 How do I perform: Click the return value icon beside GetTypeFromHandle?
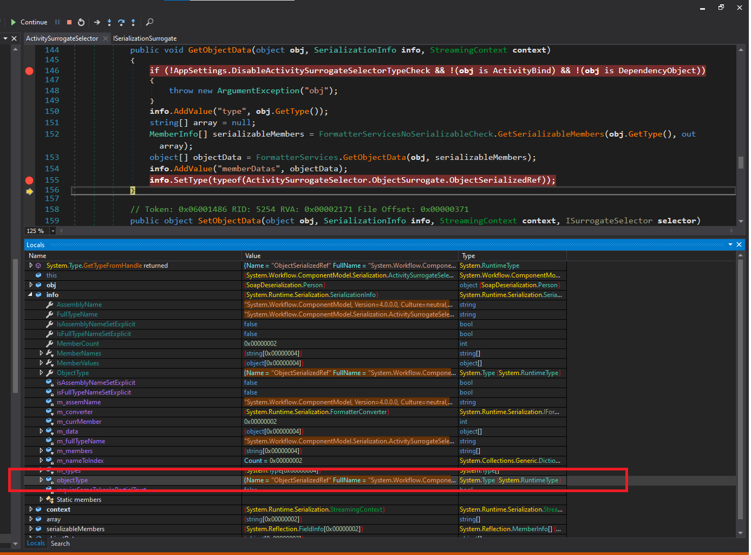click(38, 266)
